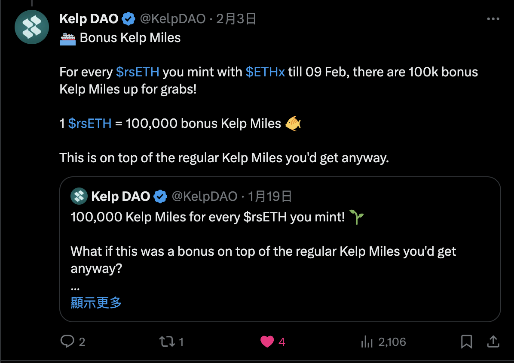Open the three-dot more options menu
Screen dimensions: 514x363
493,19
